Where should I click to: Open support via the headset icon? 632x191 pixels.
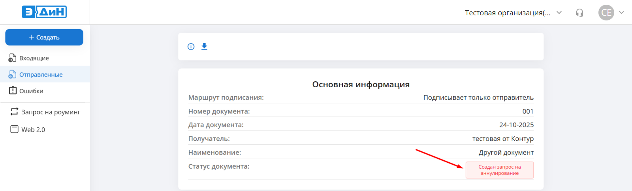pyautogui.click(x=579, y=13)
